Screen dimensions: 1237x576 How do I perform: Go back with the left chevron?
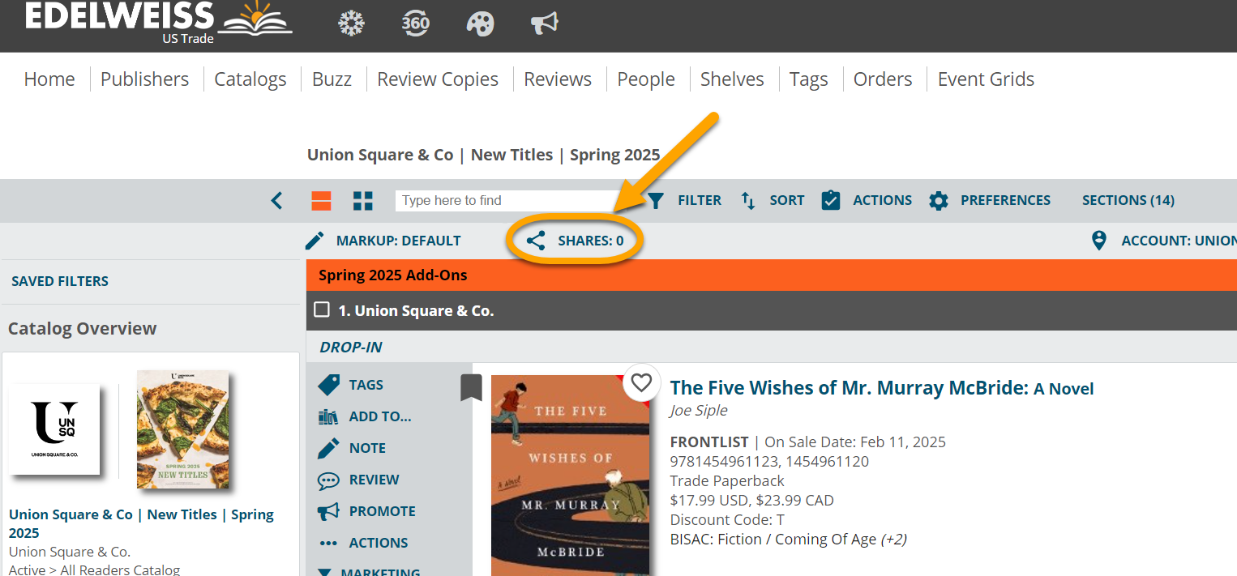[x=276, y=200]
